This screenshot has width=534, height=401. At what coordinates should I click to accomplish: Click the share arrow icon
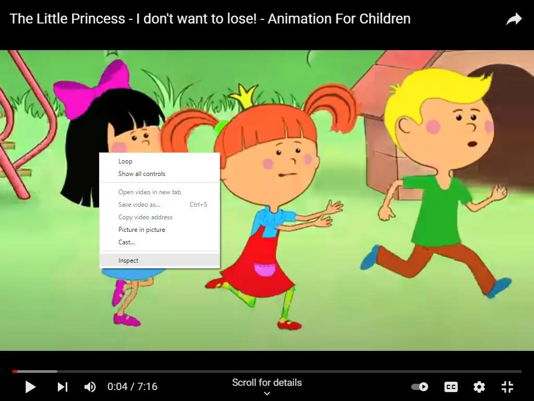coord(514,19)
